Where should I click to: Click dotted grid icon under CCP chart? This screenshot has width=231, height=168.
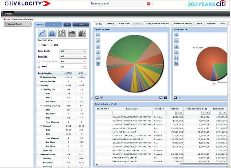point(180,98)
